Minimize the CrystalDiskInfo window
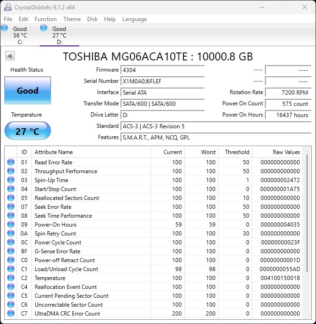316x324 pixels. click(x=262, y=7)
